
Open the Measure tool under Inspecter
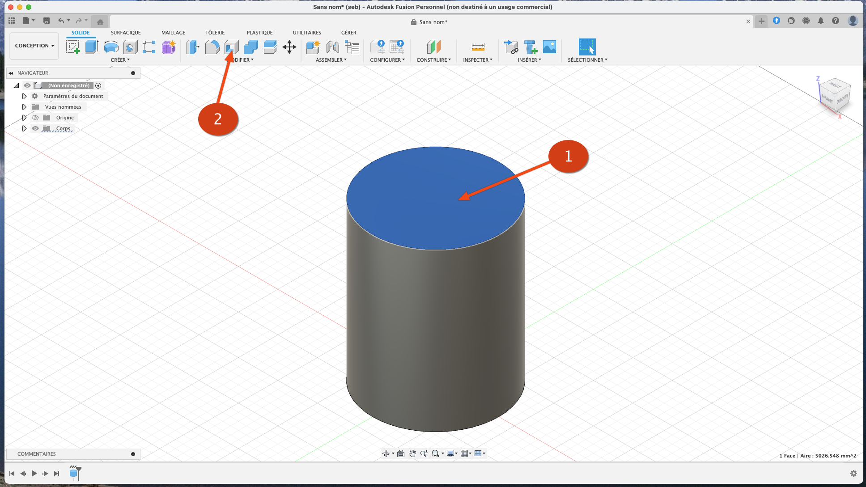click(x=478, y=47)
